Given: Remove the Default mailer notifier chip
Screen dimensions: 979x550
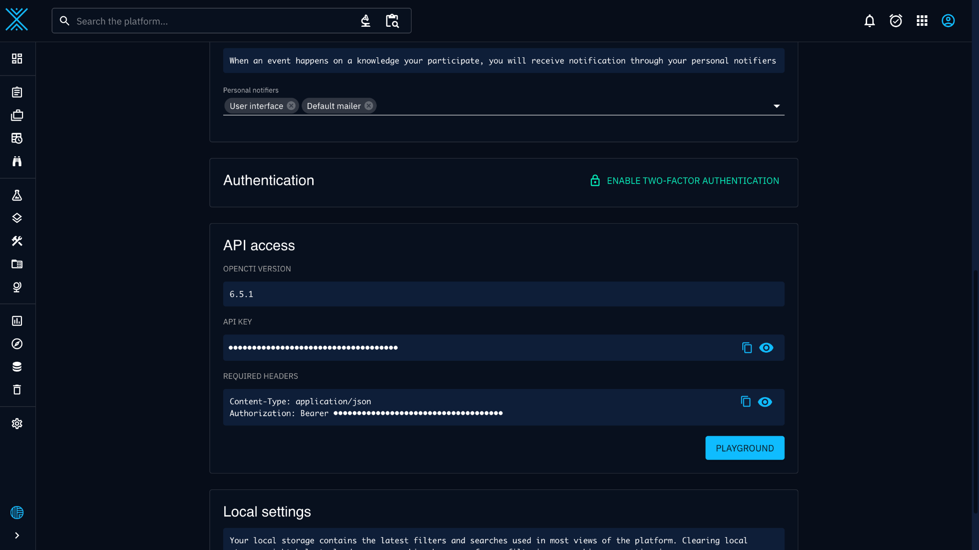Looking at the screenshot, I should coord(369,106).
